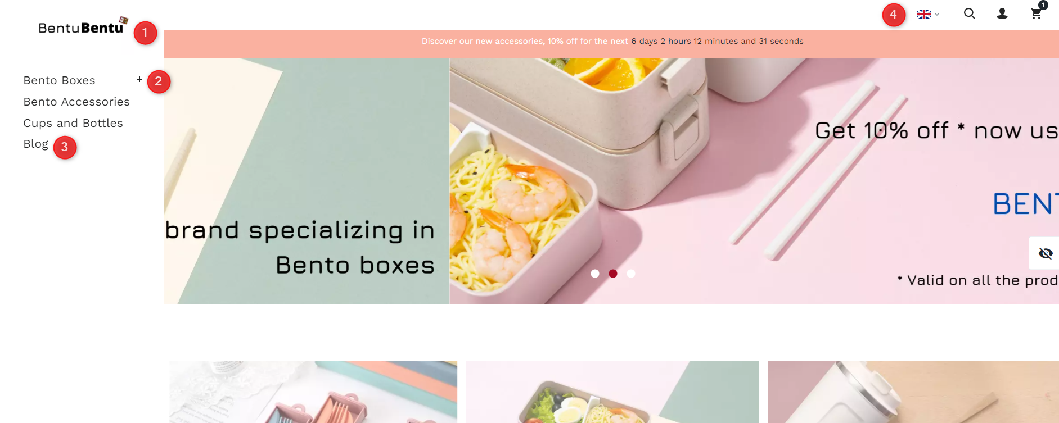
Task: Open the language dropdown chevron
Action: coord(937,15)
